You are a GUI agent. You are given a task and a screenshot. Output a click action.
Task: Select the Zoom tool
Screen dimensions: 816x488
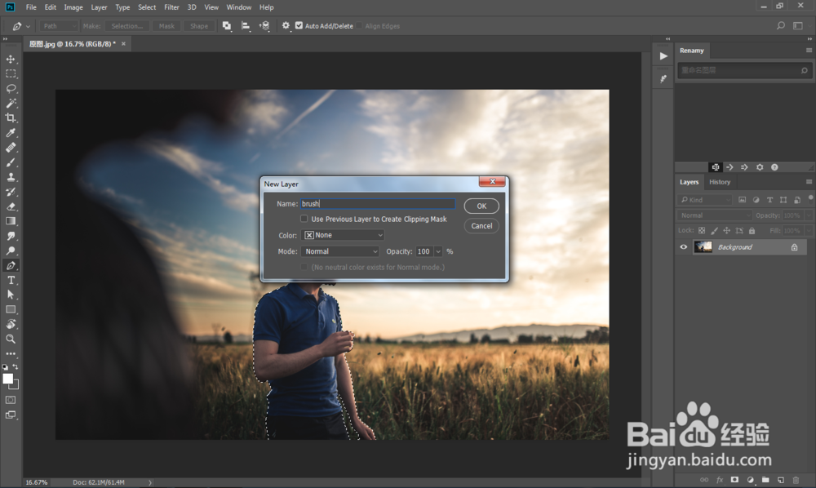coord(11,339)
